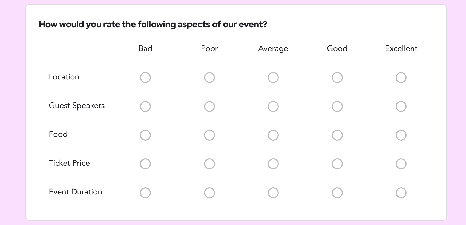The width and height of the screenshot is (466, 225).
Task: Click the Bad column header
Action: (x=145, y=48)
